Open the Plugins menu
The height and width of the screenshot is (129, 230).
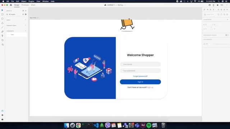(x=31, y=1)
